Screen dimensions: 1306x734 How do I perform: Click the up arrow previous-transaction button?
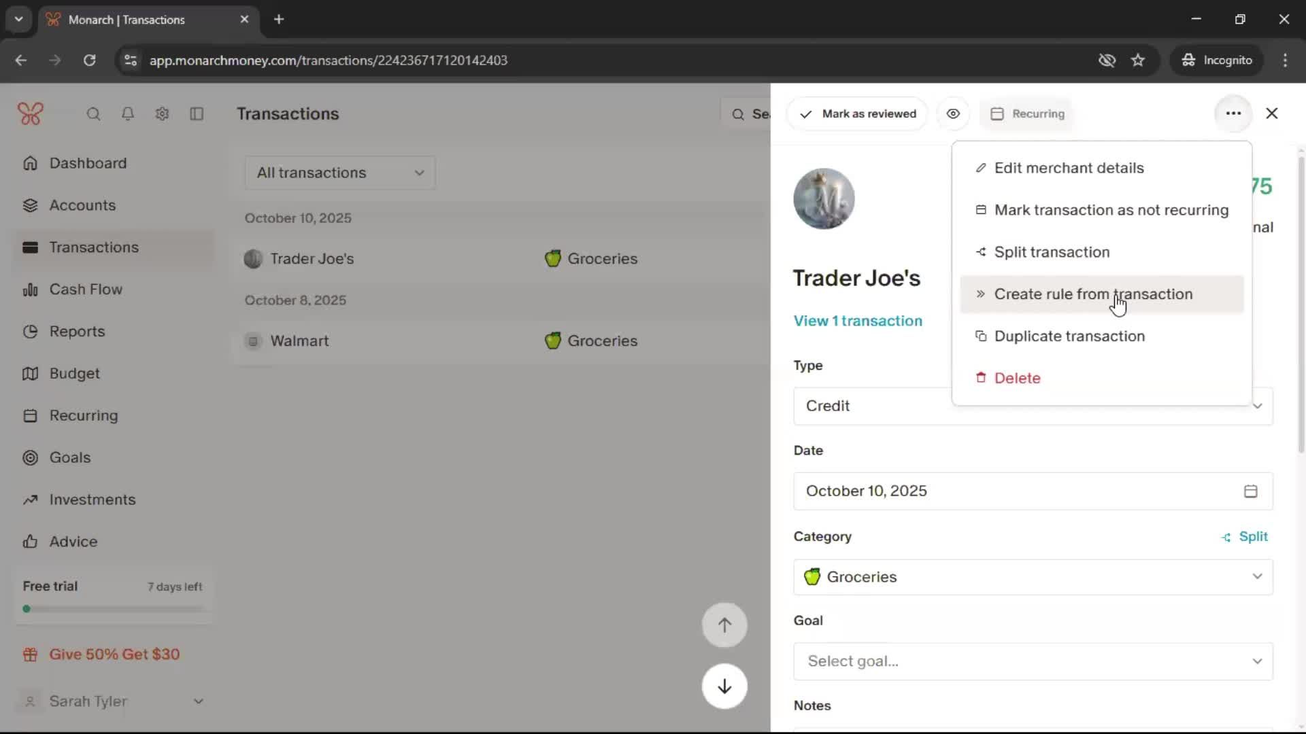click(x=724, y=625)
